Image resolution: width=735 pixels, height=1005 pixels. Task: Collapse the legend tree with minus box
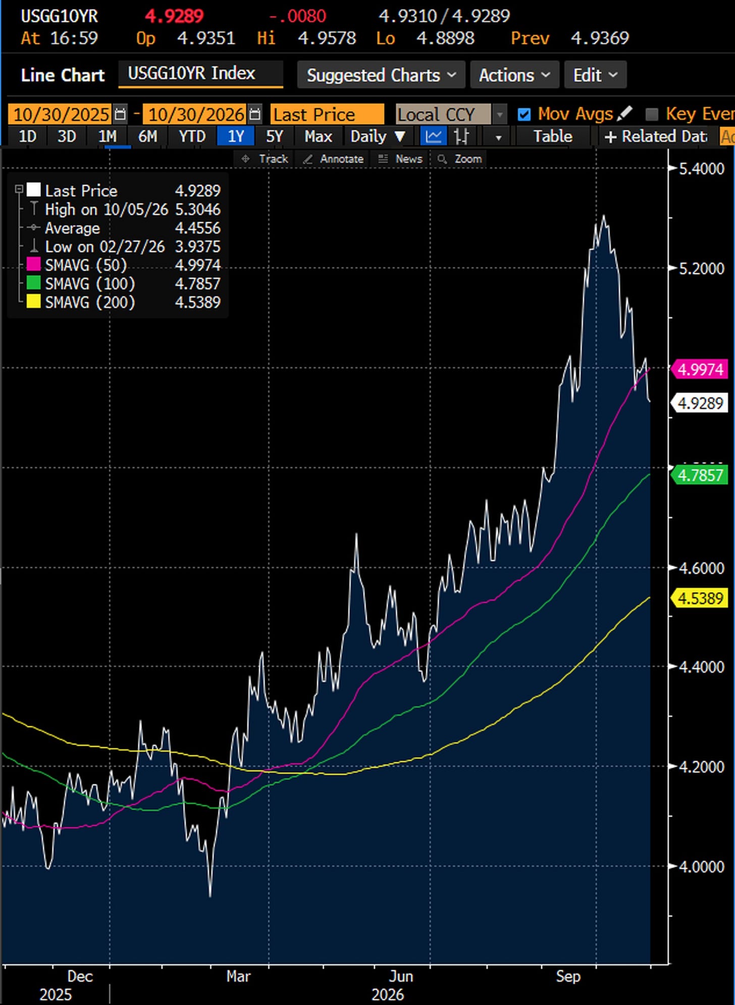pos(19,190)
